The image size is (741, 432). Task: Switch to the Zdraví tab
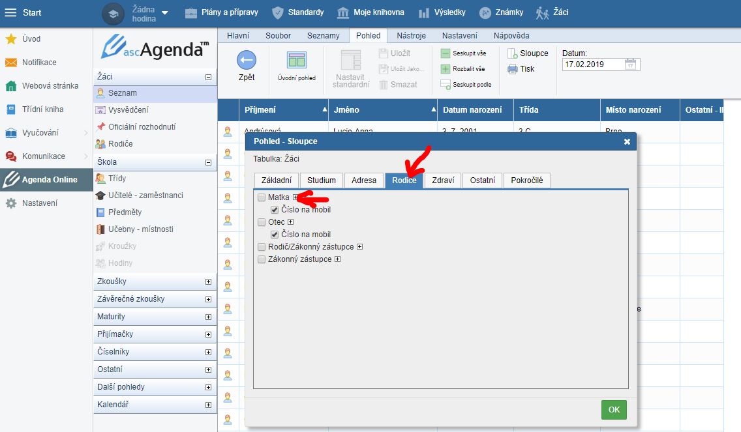(x=443, y=180)
